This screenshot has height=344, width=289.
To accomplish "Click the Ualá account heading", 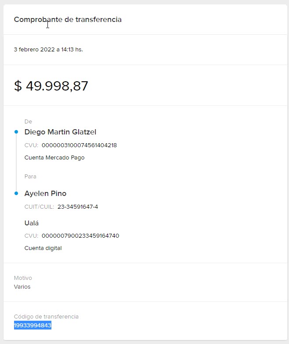I will coord(32,223).
